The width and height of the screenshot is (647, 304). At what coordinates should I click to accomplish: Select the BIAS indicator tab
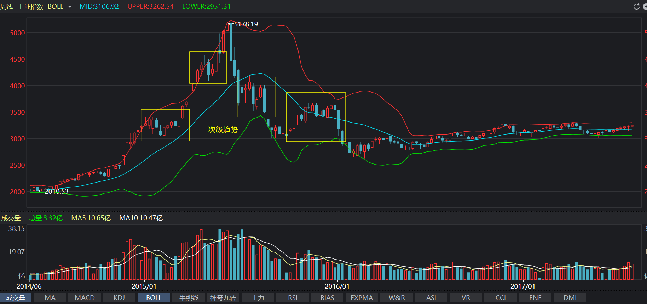327,298
